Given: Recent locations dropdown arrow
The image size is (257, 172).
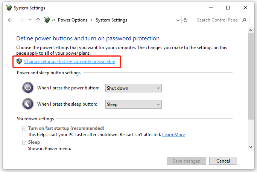Looking at the screenshot, I should tap(29, 20).
